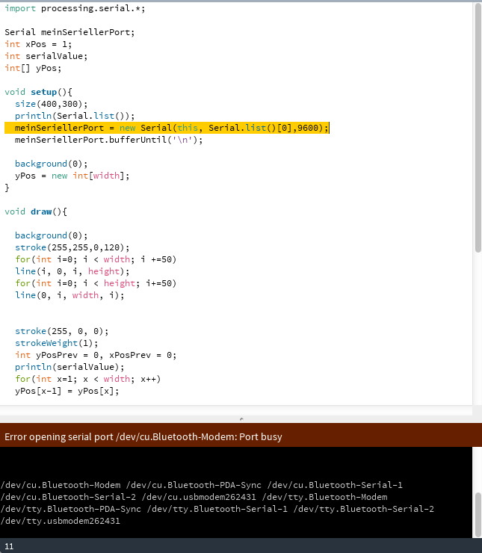The image size is (482, 553).
Task: Click '/dev/tty.Bluetooth-Serial-1' in the console
Action: click(x=217, y=509)
